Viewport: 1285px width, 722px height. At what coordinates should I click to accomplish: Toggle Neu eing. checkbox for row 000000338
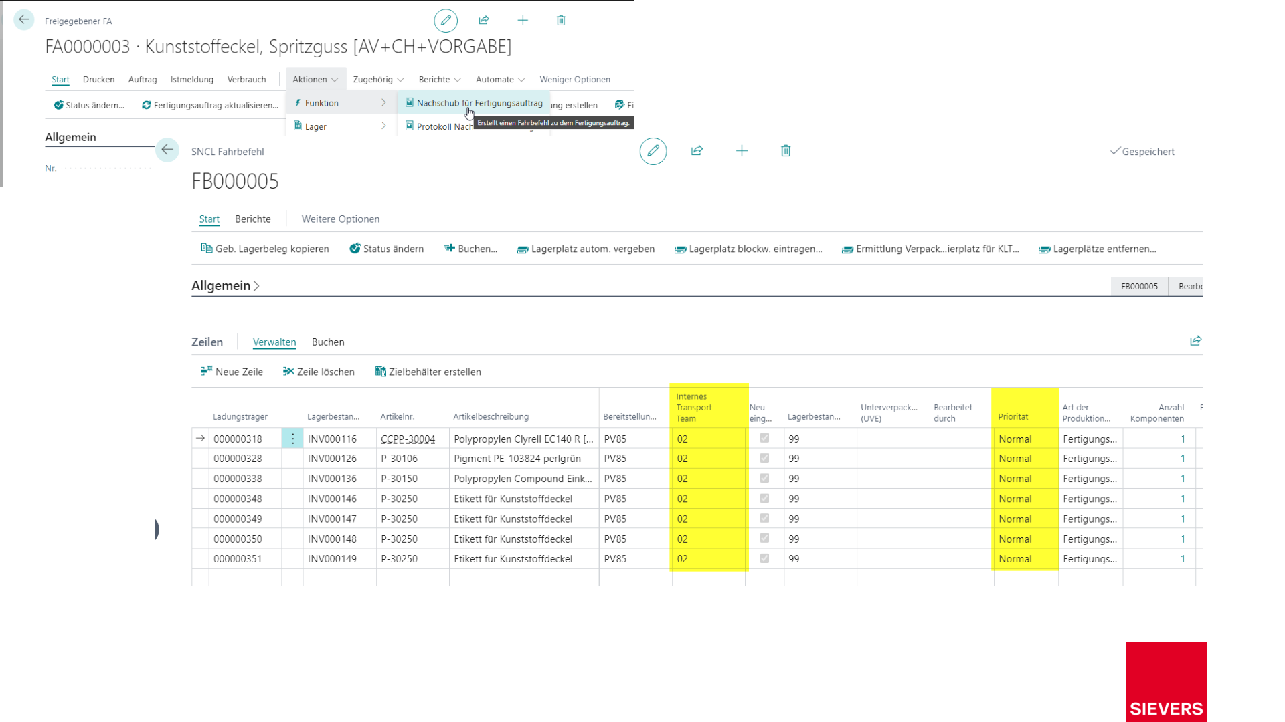764,478
